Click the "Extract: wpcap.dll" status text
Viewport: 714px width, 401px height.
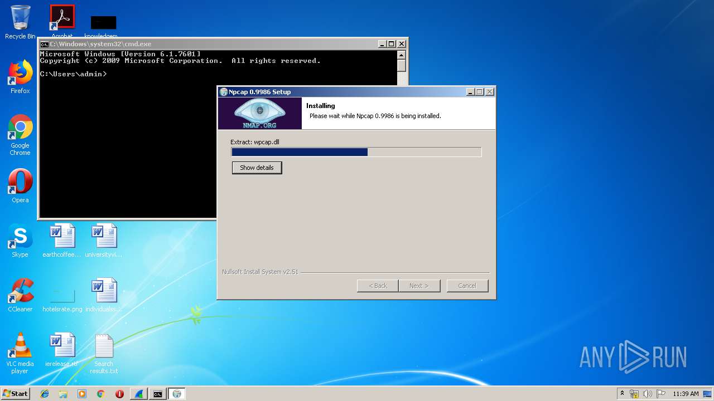255,142
